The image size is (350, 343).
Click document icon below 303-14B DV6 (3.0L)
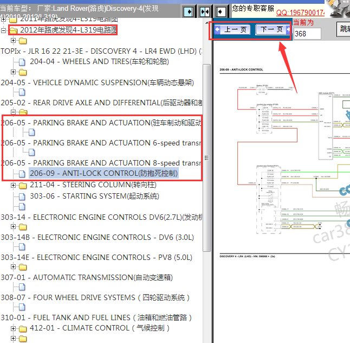click(22, 247)
